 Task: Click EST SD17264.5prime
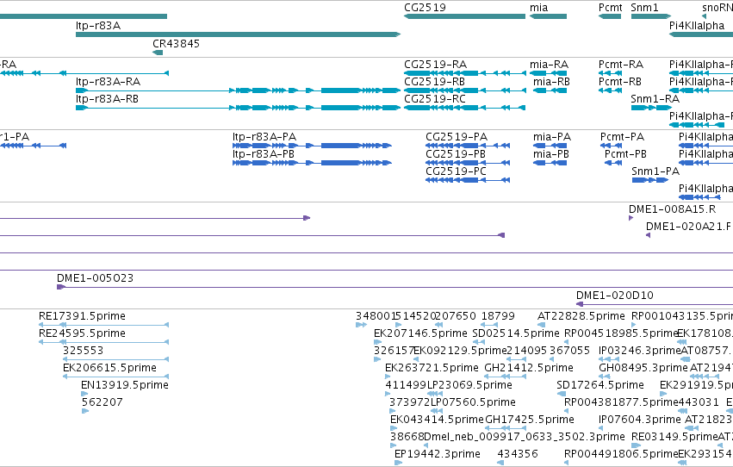click(x=560, y=394)
